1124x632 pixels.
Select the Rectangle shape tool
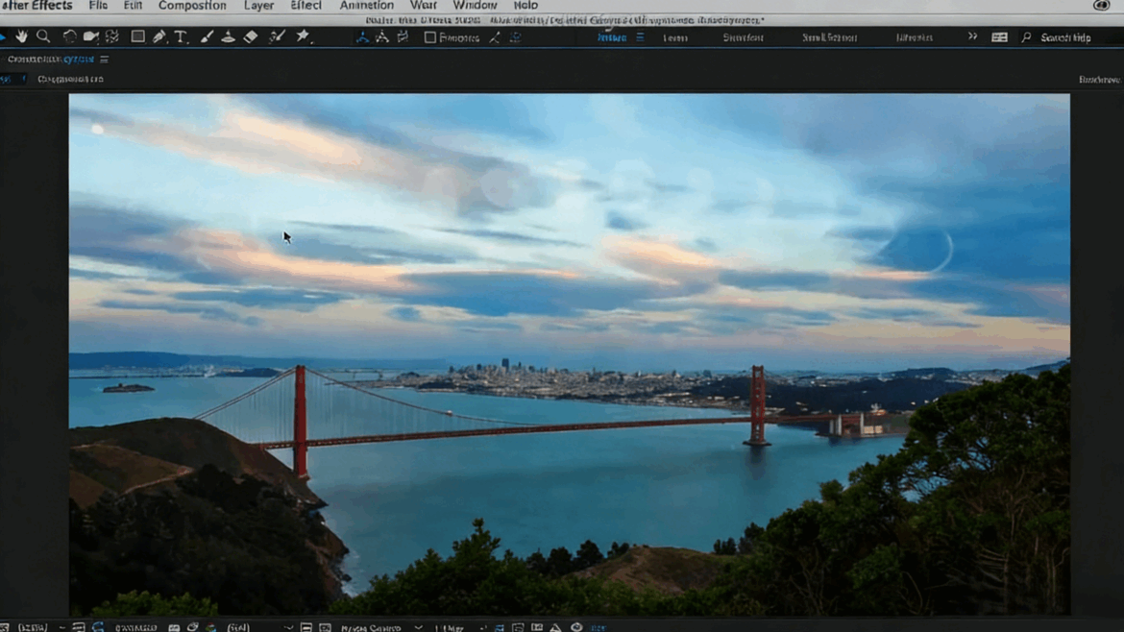point(137,36)
